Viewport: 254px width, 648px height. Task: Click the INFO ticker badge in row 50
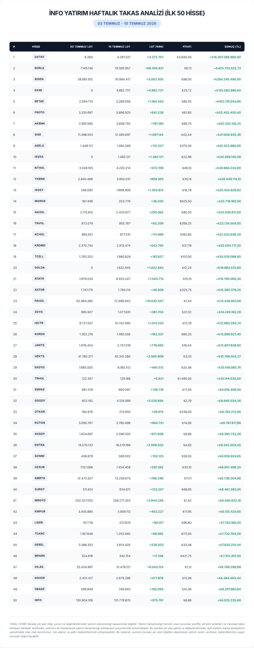coord(38,600)
